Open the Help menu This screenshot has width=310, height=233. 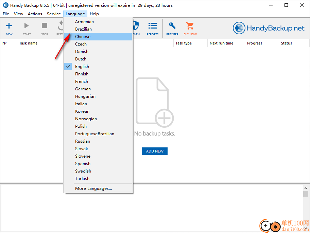94,14
